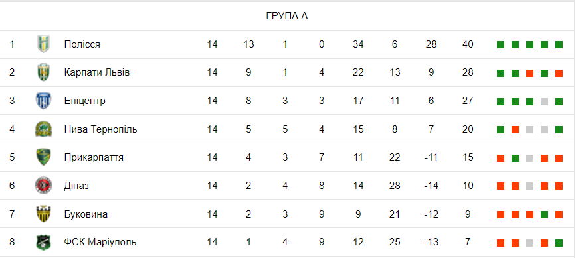
Task: Select the Епіцентр team badge
Action: tap(44, 101)
